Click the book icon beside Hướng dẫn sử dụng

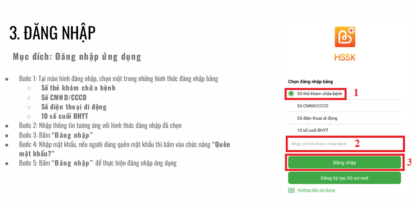point(291,190)
